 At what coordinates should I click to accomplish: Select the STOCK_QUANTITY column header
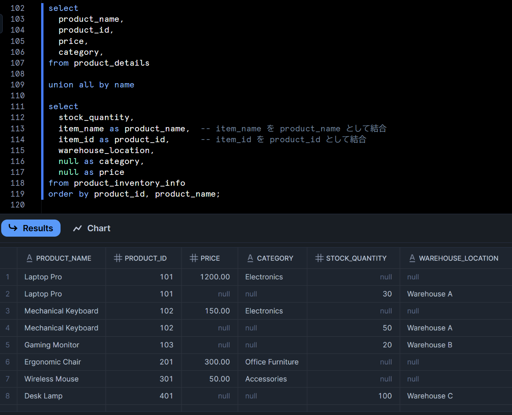354,258
